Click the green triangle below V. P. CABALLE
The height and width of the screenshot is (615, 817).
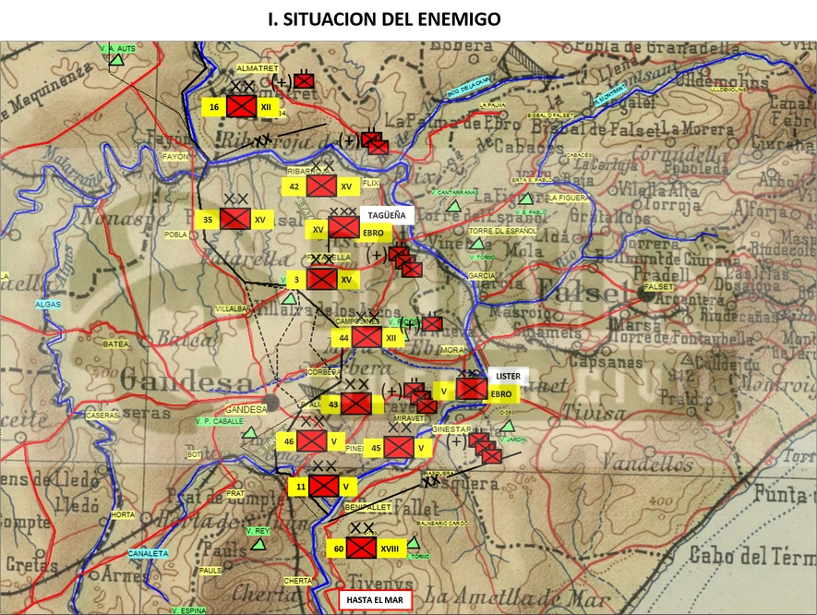(250, 432)
